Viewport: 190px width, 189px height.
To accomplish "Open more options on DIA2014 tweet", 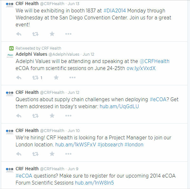I will tap(68, 34).
